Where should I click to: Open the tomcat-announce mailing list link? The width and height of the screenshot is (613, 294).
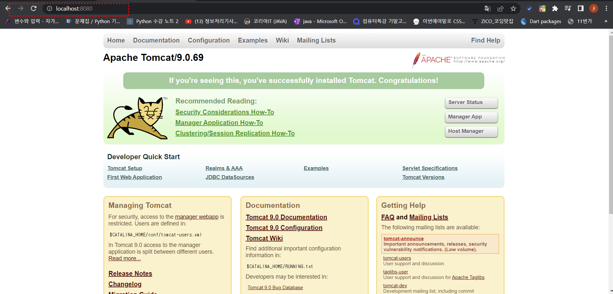click(x=403, y=239)
